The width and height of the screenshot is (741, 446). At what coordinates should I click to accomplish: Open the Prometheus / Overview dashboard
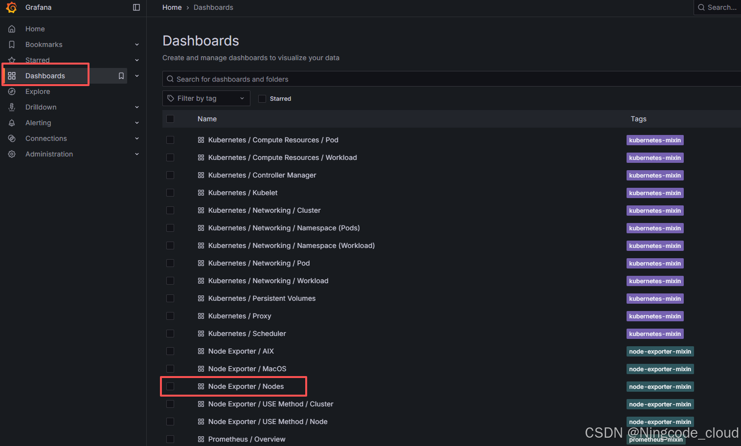[x=247, y=439]
